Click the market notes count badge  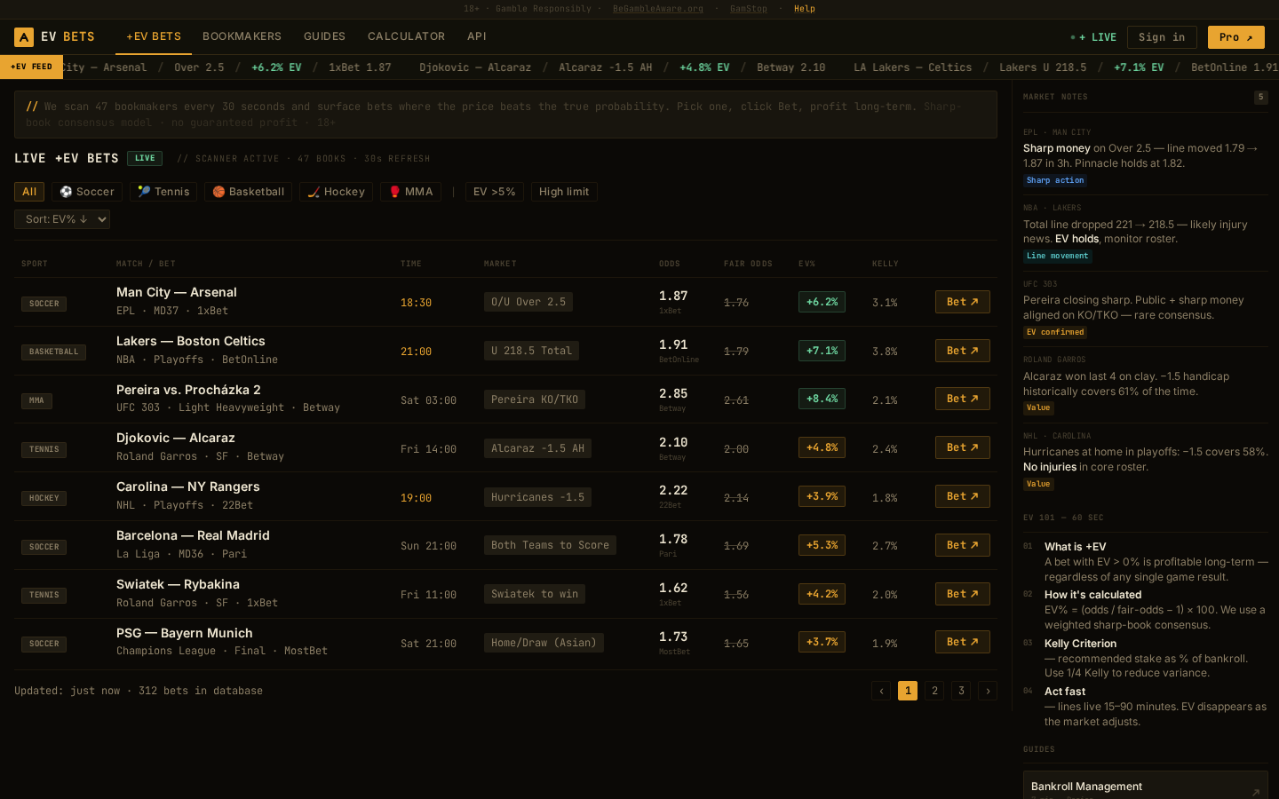[1260, 97]
